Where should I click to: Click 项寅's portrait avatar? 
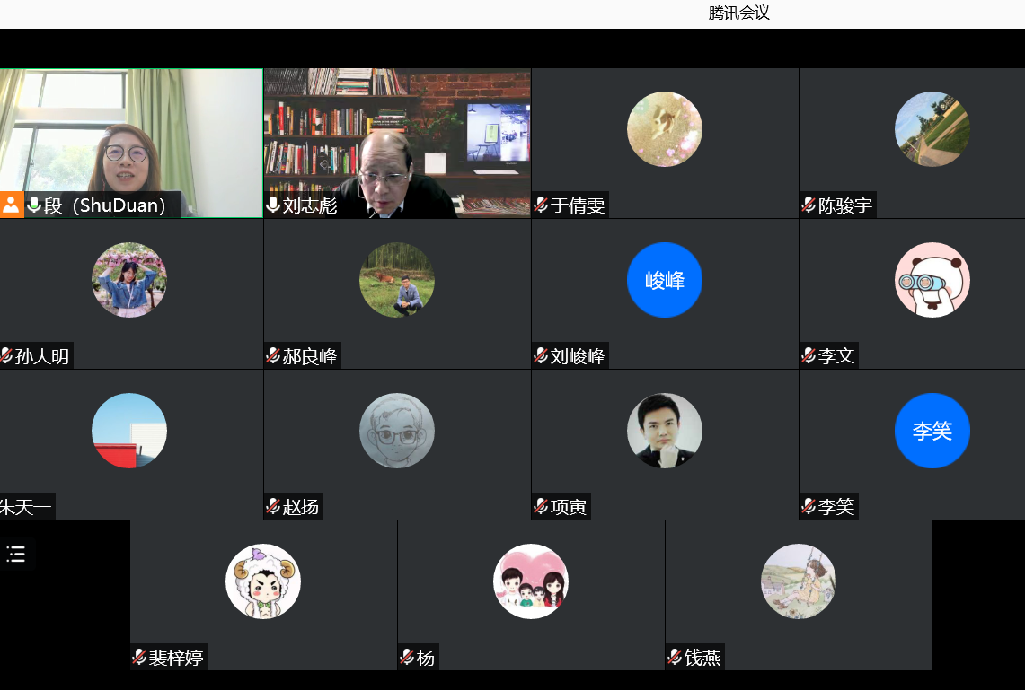click(665, 431)
